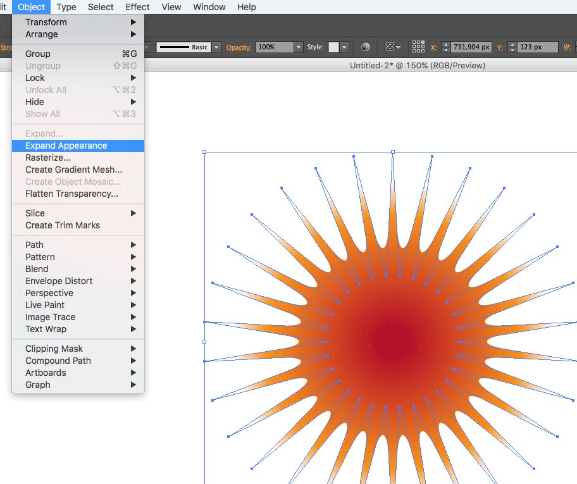Screen dimensions: 577x484
Task: Click the Y coordinate input field
Action: (537, 47)
